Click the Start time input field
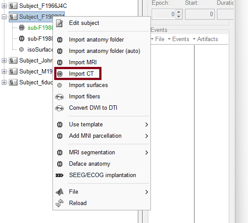The width and height of the screenshot is (248, 223). pyautogui.click(x=200, y=14)
